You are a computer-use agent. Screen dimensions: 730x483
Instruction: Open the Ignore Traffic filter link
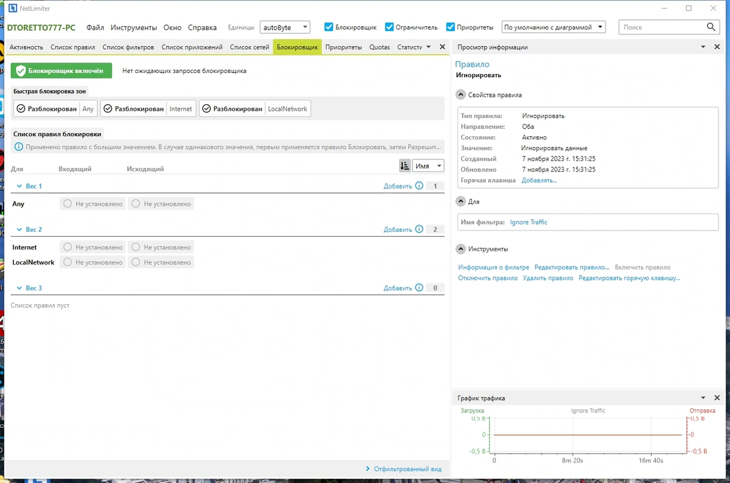pos(529,222)
